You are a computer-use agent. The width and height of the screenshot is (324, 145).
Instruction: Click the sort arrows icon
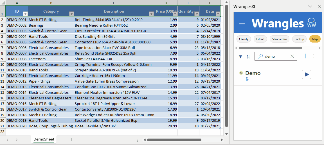click(248, 57)
